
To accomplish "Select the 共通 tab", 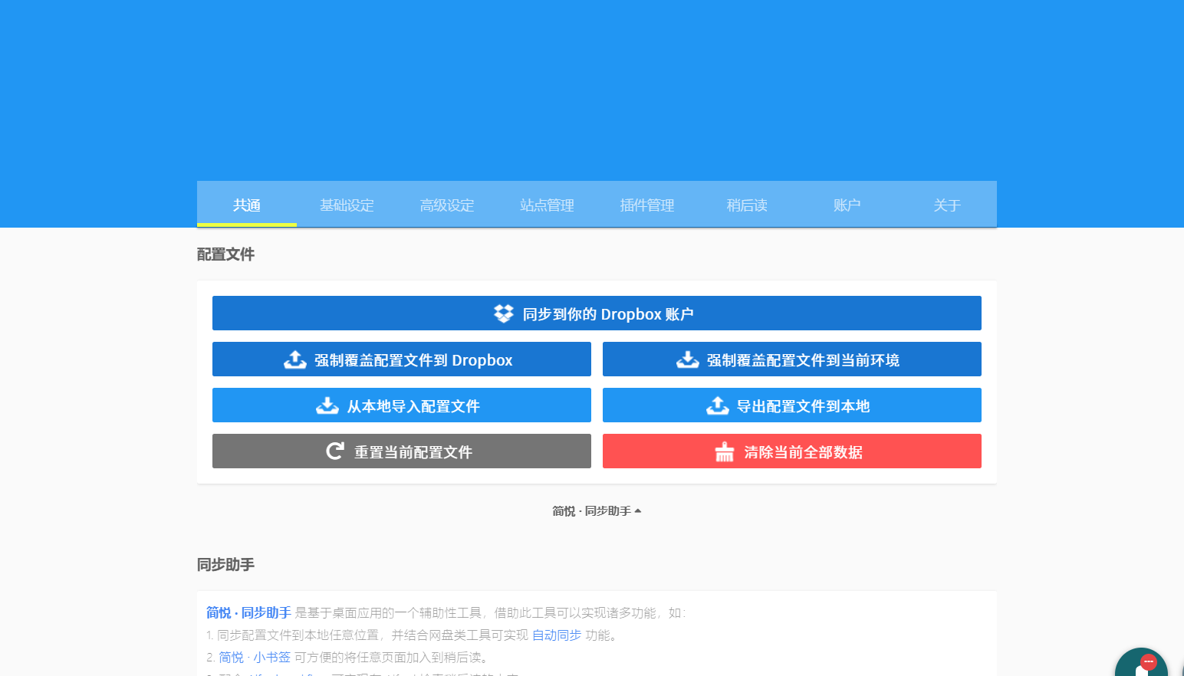I will (247, 205).
